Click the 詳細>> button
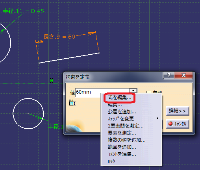Image resolution: width=200 pixels, height=170 pixels. point(178,111)
